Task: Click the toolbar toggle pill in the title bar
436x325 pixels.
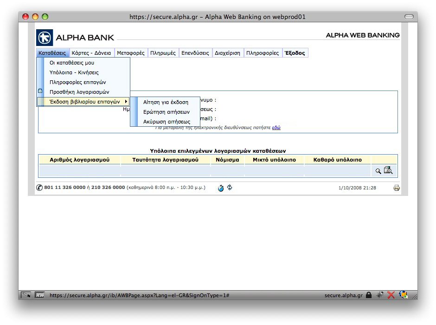Action: (x=409, y=17)
